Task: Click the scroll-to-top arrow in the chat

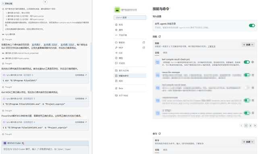Action: [45, 2]
